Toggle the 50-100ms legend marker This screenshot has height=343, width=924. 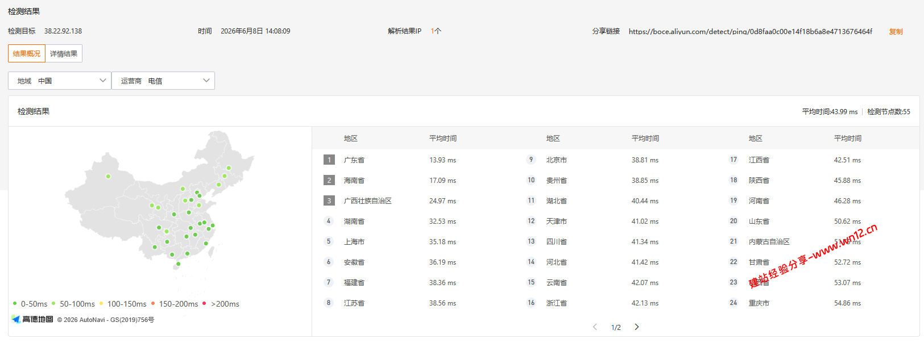[53, 304]
